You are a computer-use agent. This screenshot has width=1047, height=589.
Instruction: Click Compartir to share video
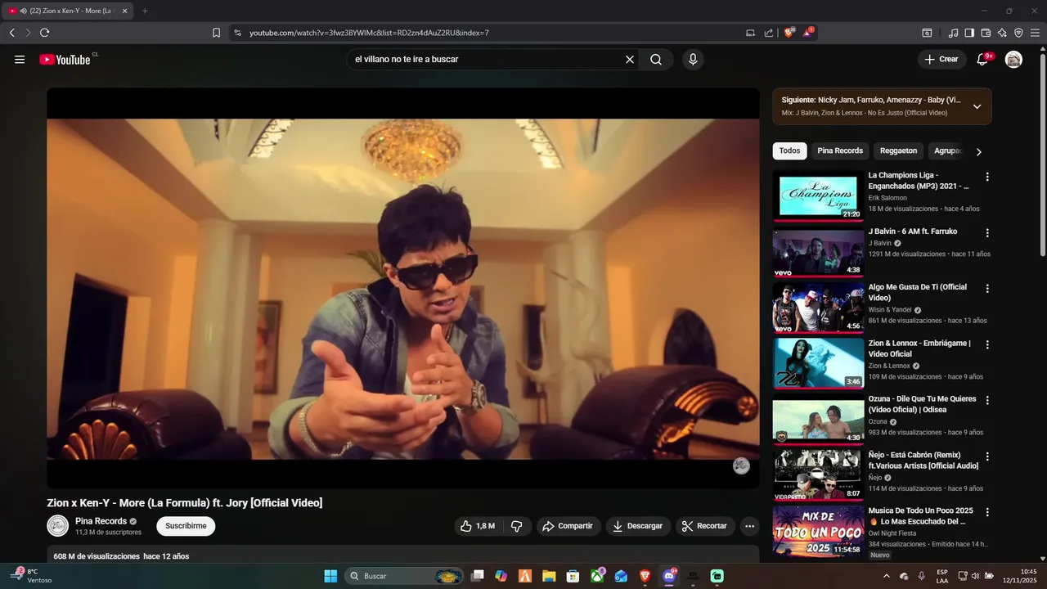pyautogui.click(x=568, y=526)
